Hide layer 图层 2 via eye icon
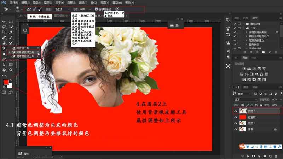Screen dimensions: 283x159 pos(236,111)
